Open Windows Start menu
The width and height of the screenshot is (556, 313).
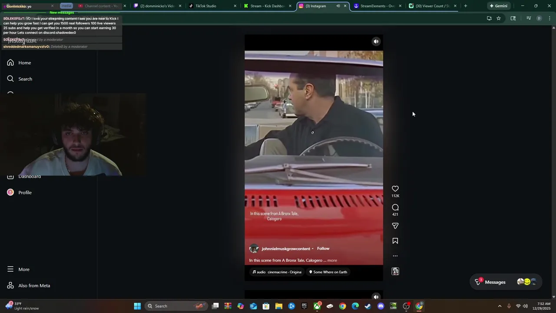click(137, 306)
